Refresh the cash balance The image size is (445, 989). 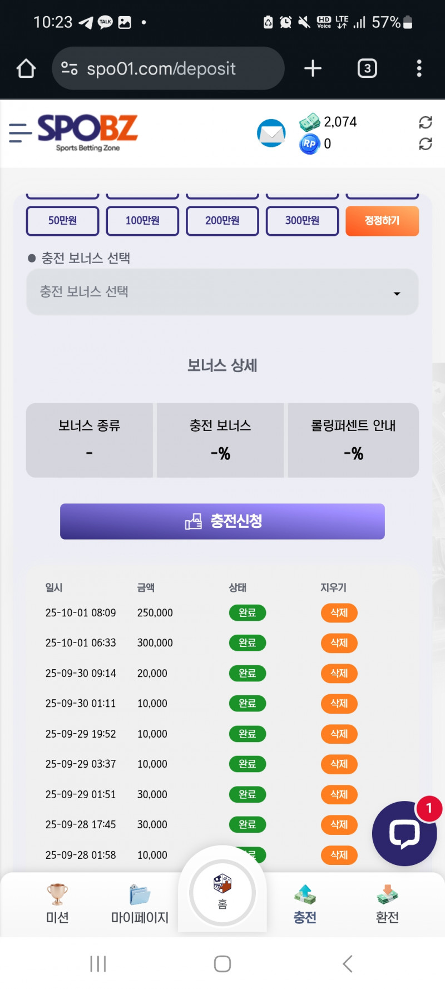click(426, 122)
